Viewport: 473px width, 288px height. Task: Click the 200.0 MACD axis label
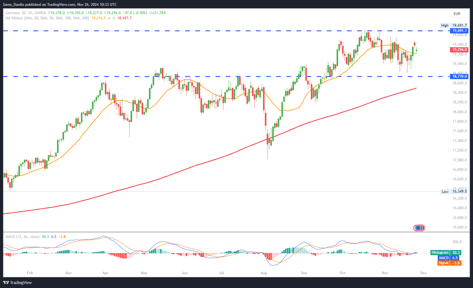click(457, 242)
